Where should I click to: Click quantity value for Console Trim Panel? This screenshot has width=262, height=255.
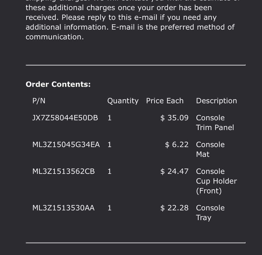[x=109, y=118]
